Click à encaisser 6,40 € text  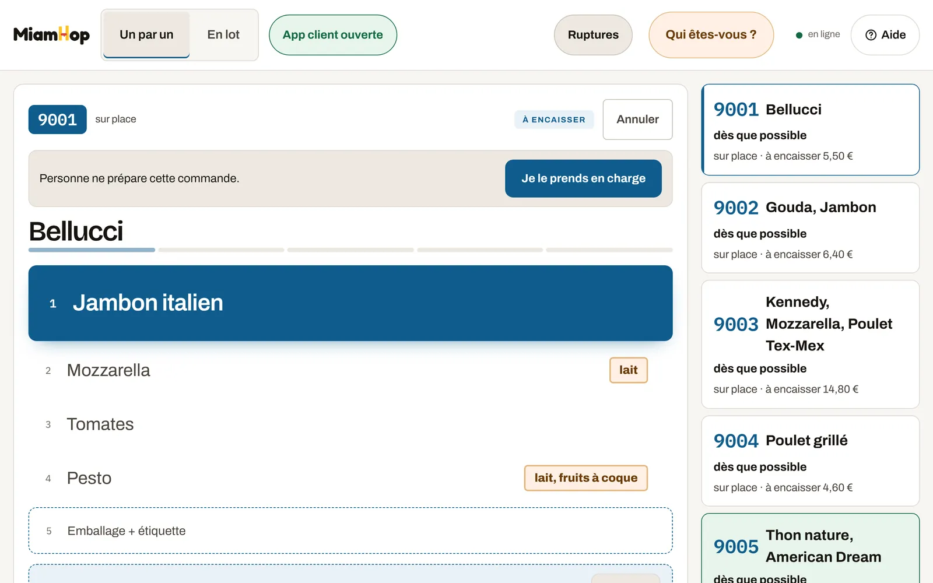809,255
